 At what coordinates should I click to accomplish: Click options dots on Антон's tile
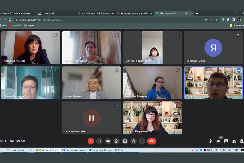point(239,71)
